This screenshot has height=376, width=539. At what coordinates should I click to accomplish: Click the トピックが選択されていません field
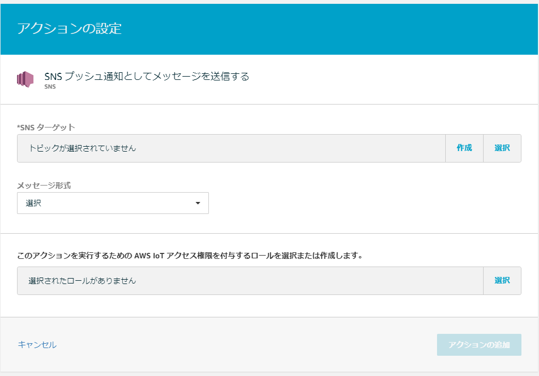(x=230, y=148)
